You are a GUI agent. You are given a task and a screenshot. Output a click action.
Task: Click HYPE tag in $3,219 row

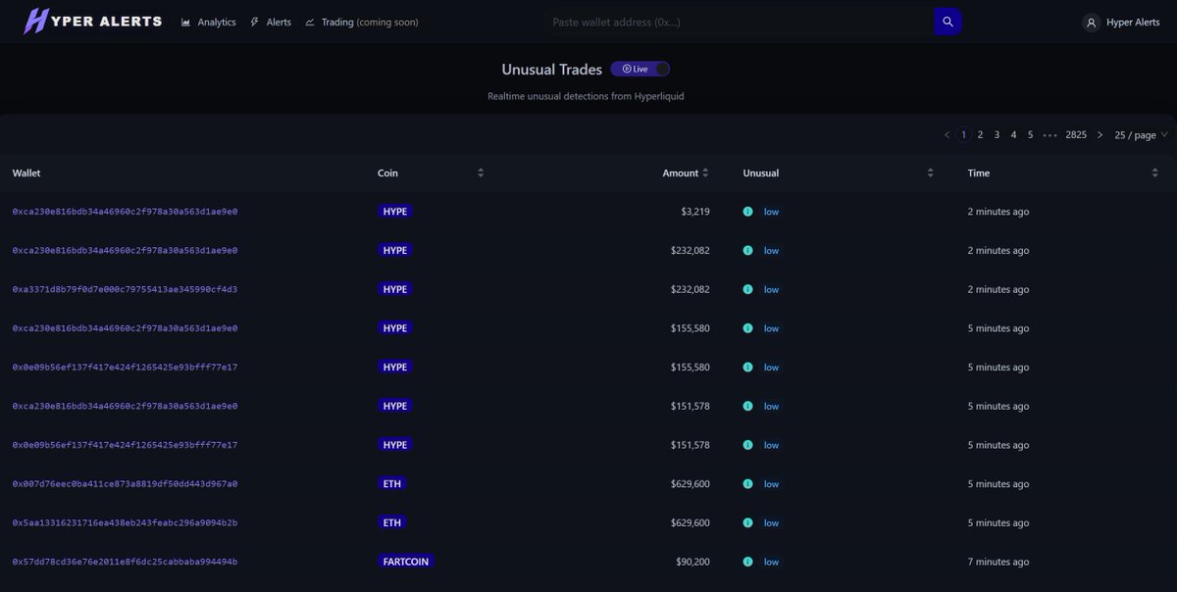tap(395, 212)
